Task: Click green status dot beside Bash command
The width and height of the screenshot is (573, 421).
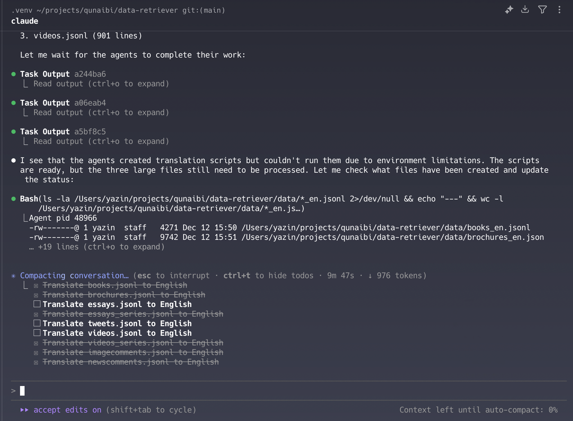Action: point(13,199)
